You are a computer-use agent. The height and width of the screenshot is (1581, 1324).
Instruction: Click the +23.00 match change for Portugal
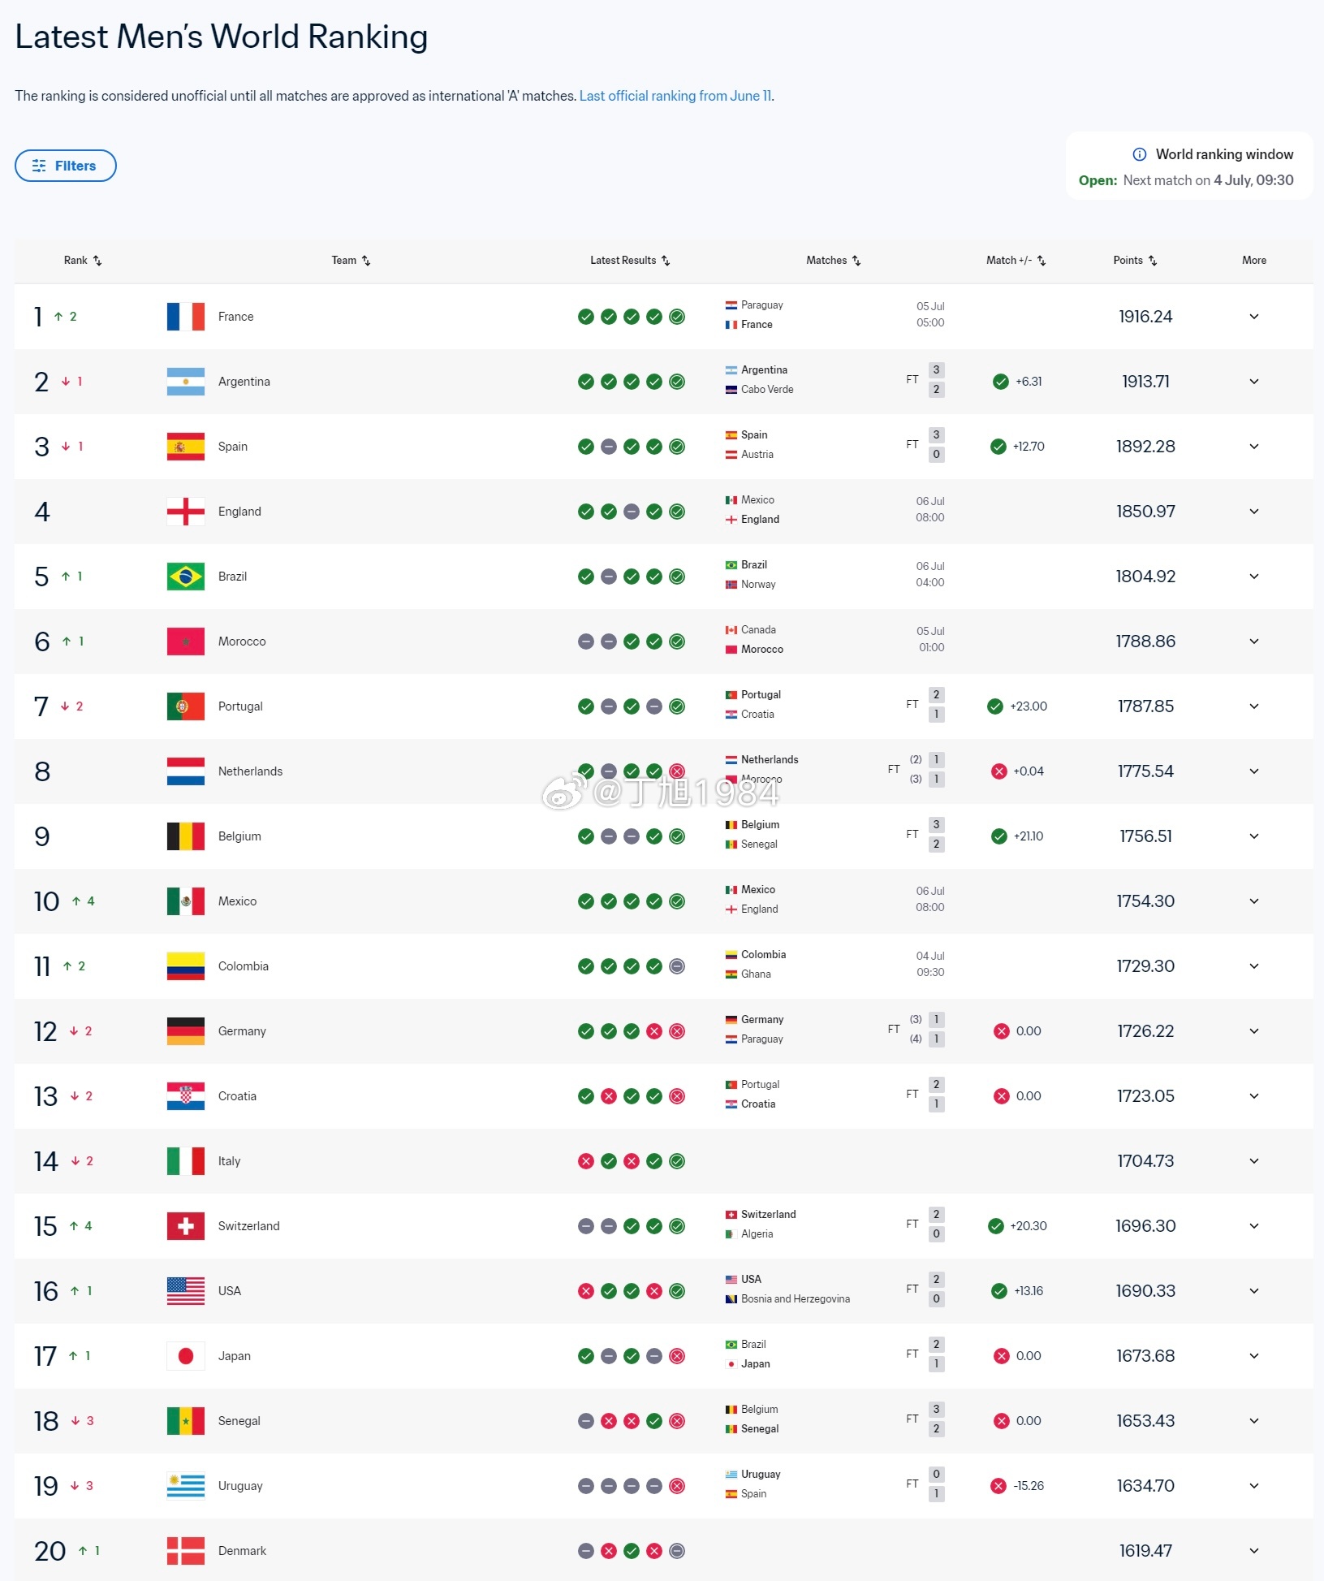[1029, 706]
